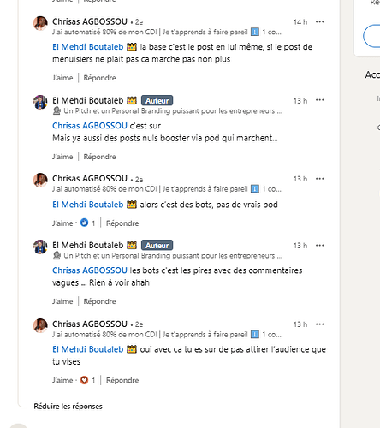Reply to 'alors c'est des bots' comment
Image resolution: width=380 pixels, height=428 pixels.
pos(122,223)
